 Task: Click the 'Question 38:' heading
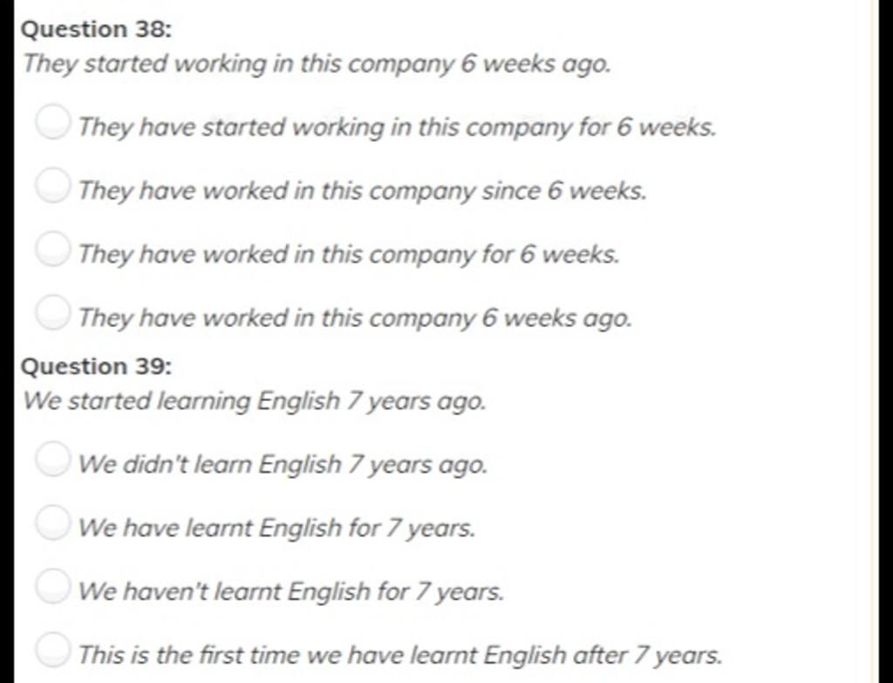(x=96, y=29)
